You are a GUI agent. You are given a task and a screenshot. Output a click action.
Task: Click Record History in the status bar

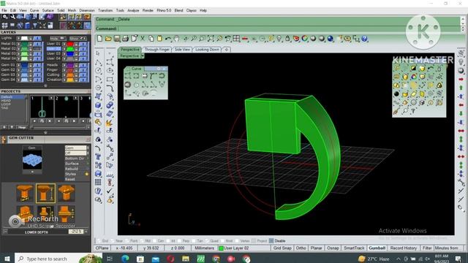coord(403,248)
